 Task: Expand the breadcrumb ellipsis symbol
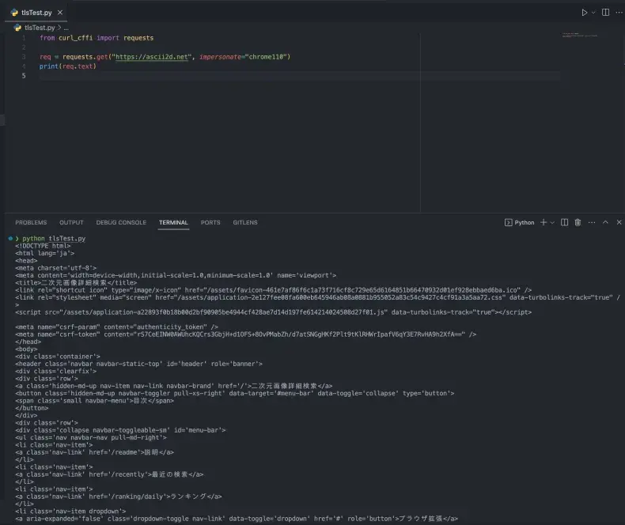click(x=66, y=27)
